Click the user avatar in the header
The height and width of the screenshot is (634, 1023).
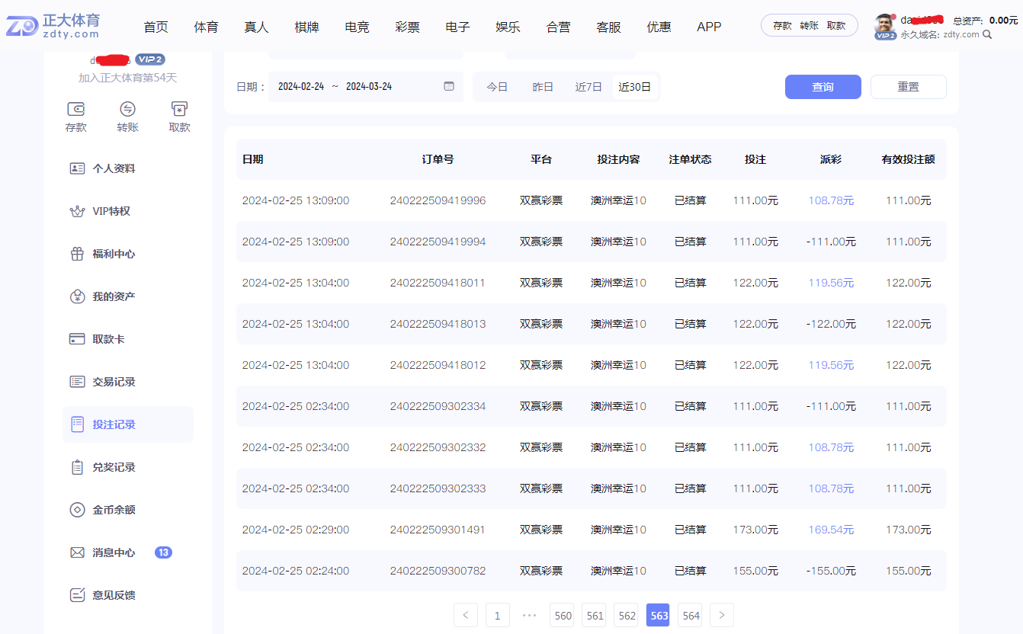[884, 24]
